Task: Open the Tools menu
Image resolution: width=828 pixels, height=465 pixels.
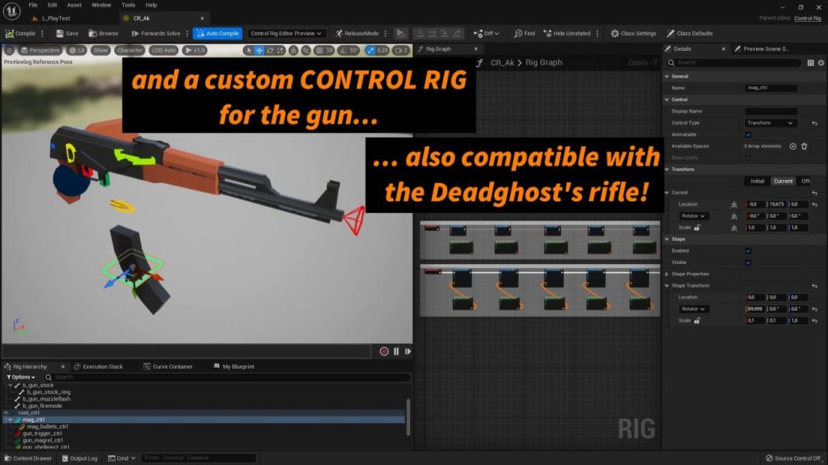Action: 129,5
